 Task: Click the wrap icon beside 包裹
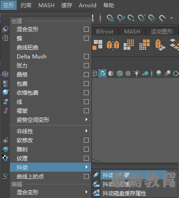pyautogui.click(x=5, y=83)
